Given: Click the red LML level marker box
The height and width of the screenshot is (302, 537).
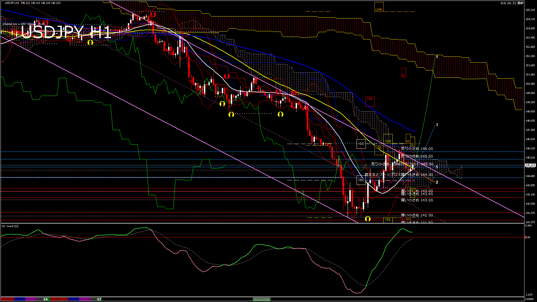Looking at the screenshot, I should pyautogui.click(x=370, y=101).
